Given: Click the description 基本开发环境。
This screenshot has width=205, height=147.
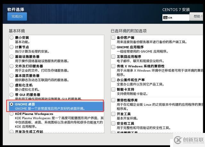Looking at the screenshot, I should 127,118.
